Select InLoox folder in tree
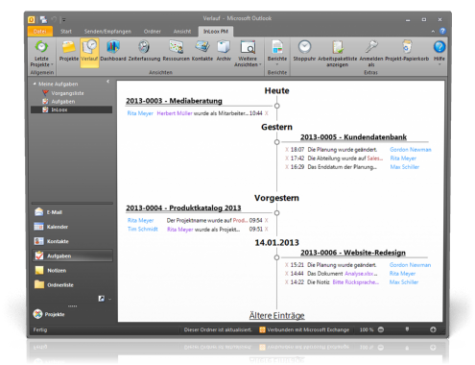 (x=71, y=109)
